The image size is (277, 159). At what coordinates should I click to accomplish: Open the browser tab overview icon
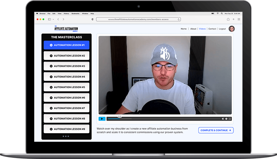tap(239, 19)
